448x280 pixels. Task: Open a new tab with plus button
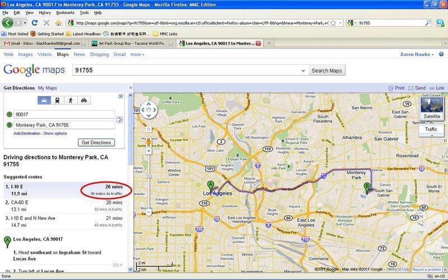tap(269, 44)
